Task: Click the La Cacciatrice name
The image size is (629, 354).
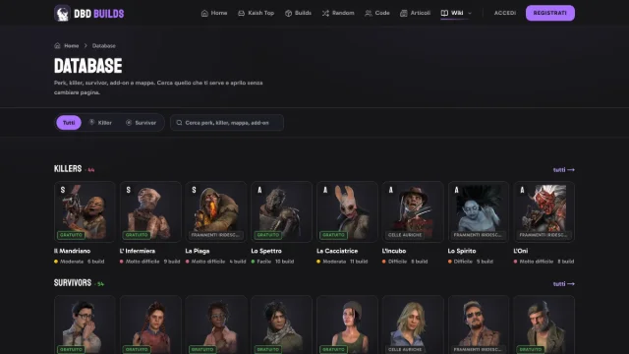Action: coord(337,251)
